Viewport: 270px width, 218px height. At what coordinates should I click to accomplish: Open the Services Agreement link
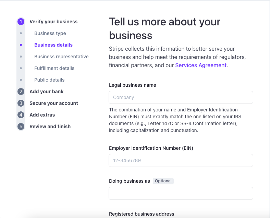(x=201, y=65)
